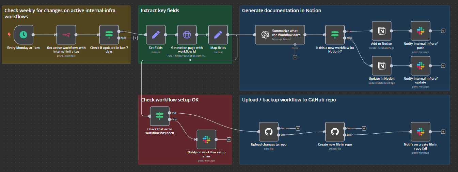Screen dimensions: 458x172
Task: Click 'Upload / backup workflow to GitHub repo' title
Action: tap(289, 100)
